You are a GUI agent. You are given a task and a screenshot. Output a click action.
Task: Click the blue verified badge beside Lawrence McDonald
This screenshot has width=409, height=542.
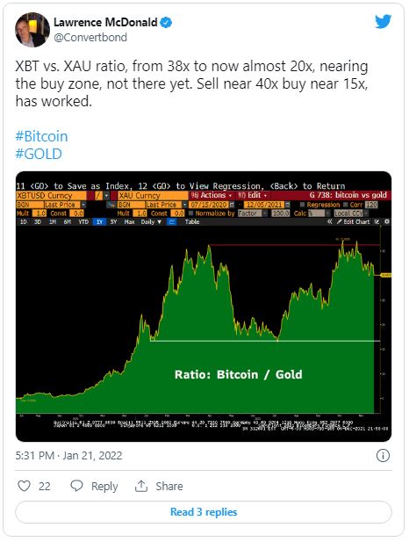point(167,23)
